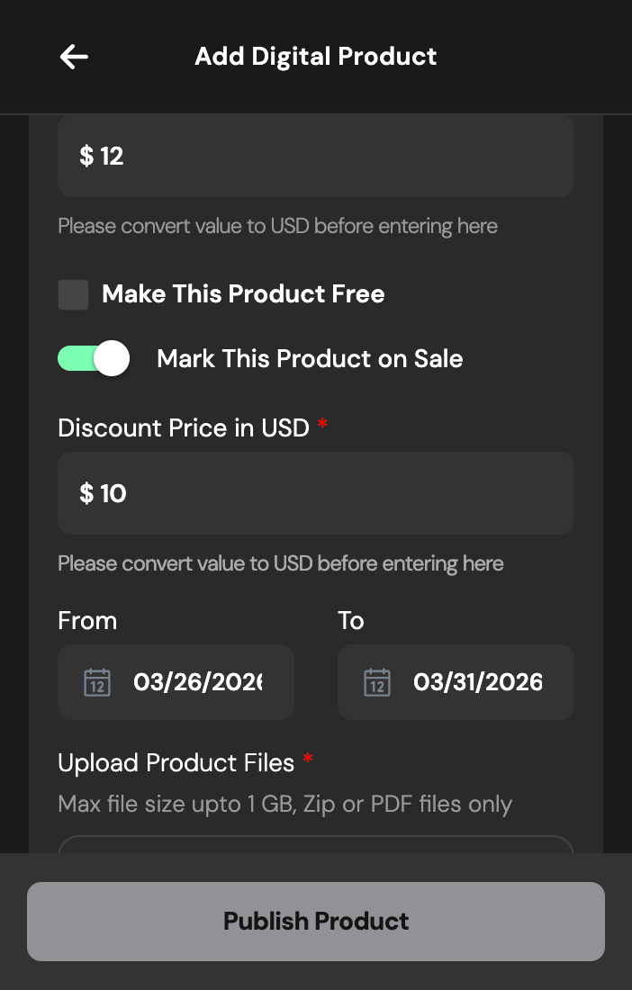Select the To date value 03/31/2026
The image size is (632, 990).
point(477,682)
